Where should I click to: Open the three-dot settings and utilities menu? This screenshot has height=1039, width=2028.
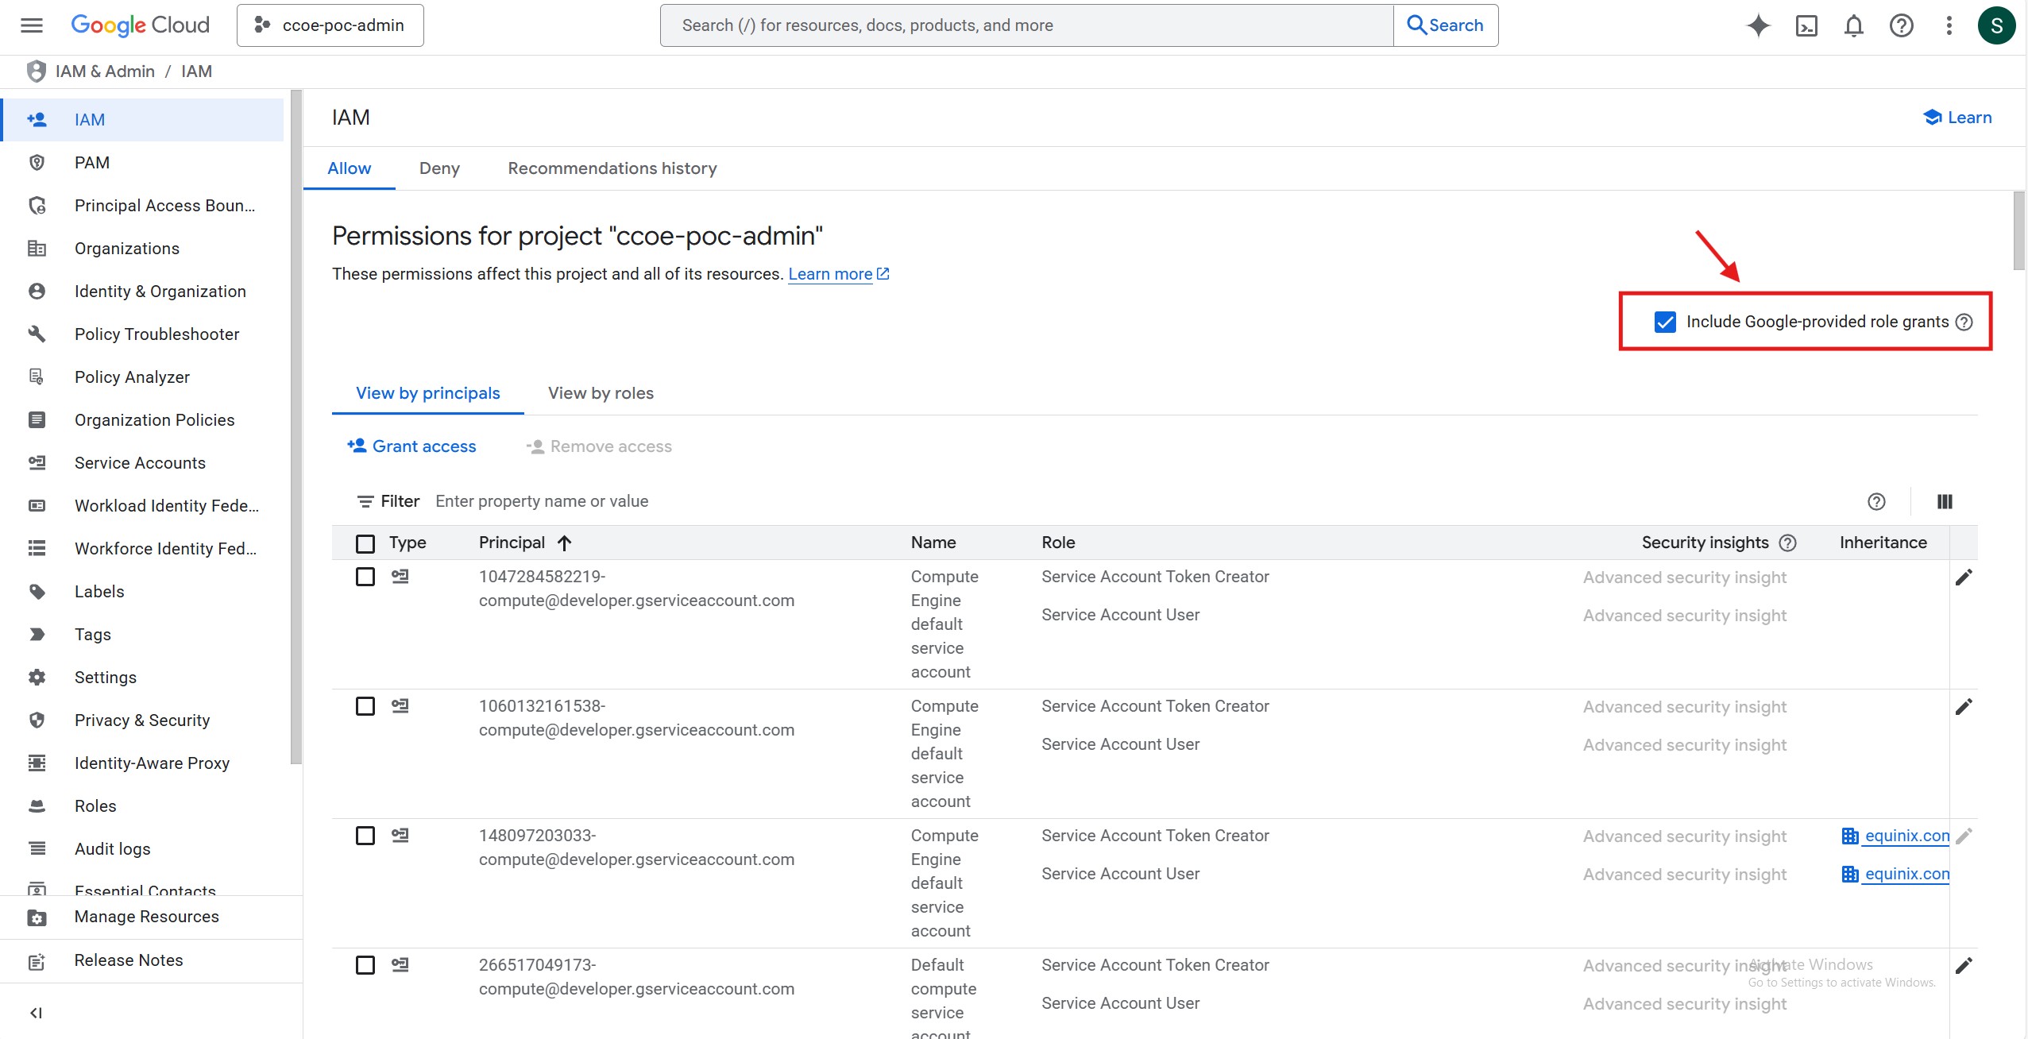(x=1949, y=25)
